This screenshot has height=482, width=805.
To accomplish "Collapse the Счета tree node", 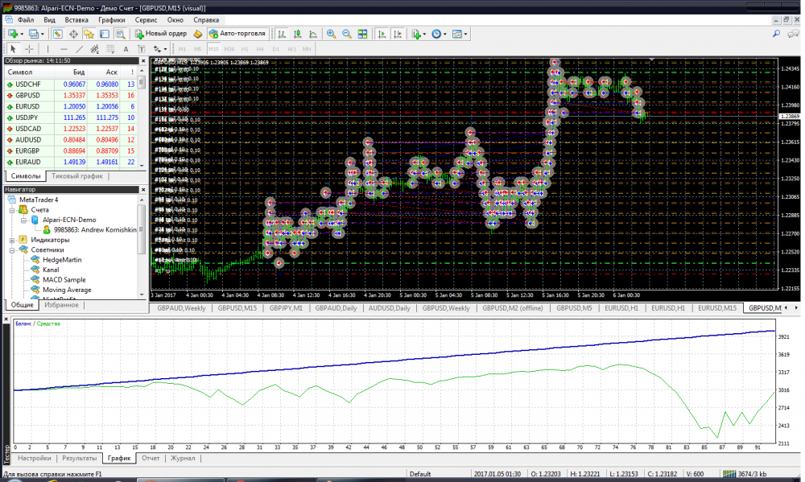I will pos(12,210).
